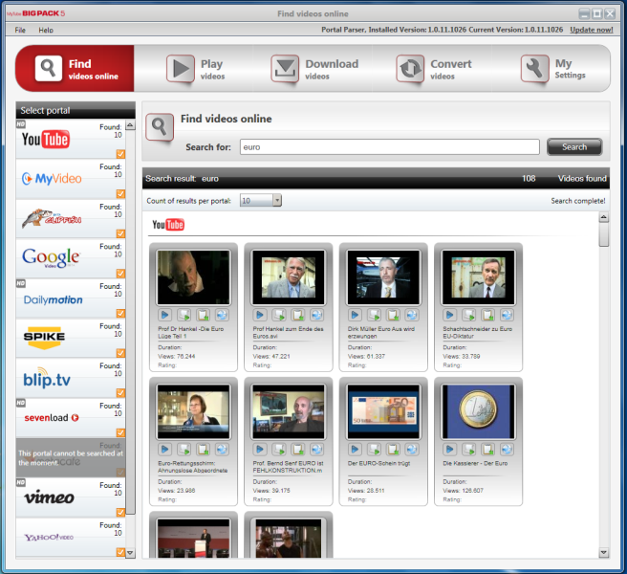Add 'Schachtschneider zu Euro EU-Diktatur' to clipboard list
Image resolution: width=627 pixels, height=574 pixels.
488,315
